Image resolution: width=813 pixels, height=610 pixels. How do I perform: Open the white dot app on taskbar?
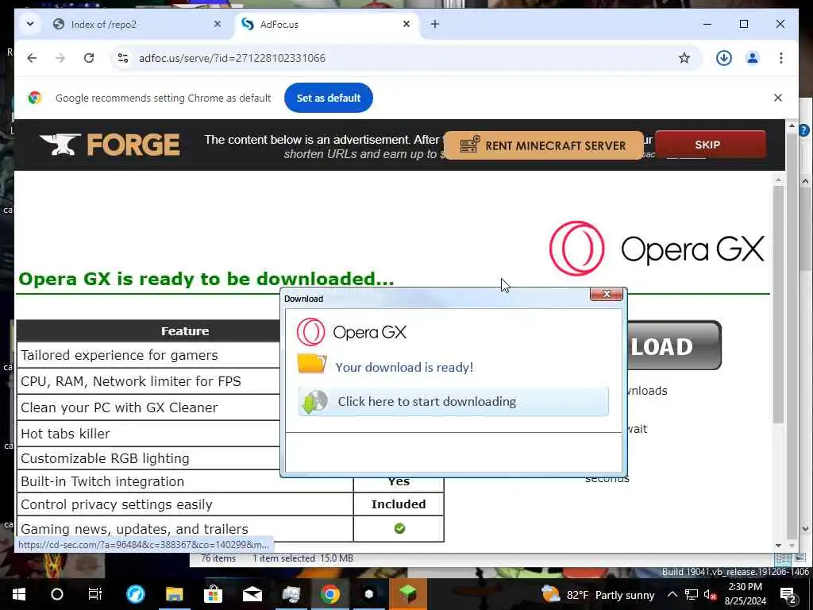click(x=368, y=594)
